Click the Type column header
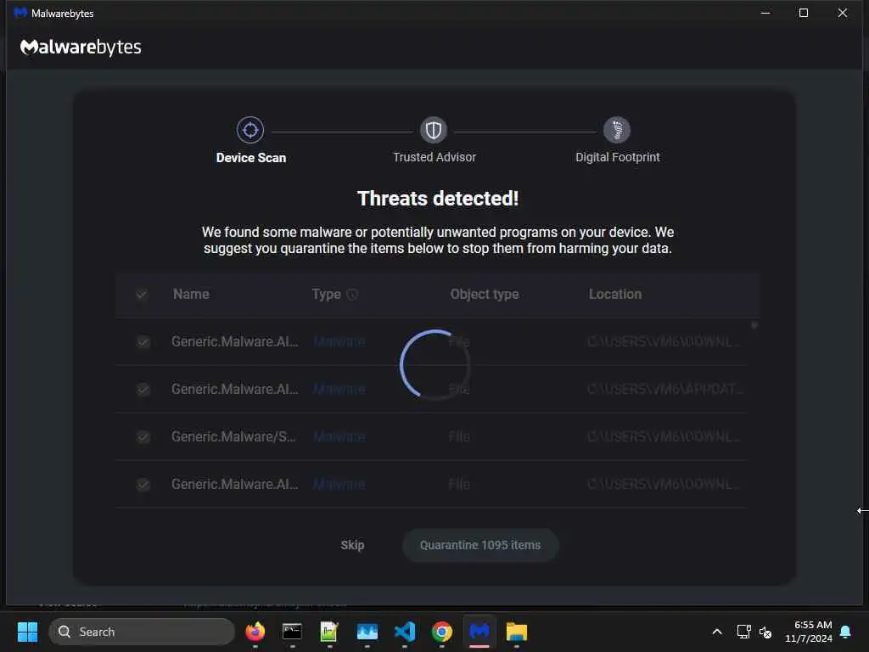Image resolution: width=869 pixels, height=652 pixels. 326,295
